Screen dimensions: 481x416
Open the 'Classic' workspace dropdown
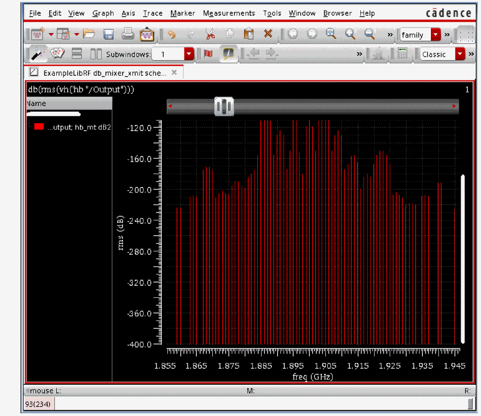460,54
